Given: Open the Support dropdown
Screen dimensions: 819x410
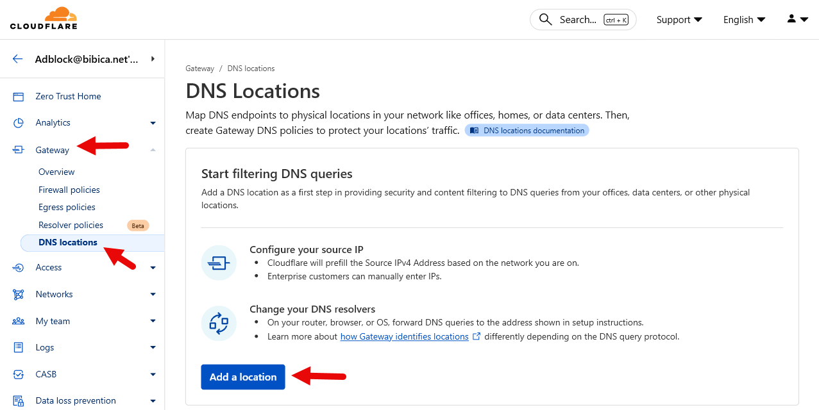Looking at the screenshot, I should tap(679, 20).
